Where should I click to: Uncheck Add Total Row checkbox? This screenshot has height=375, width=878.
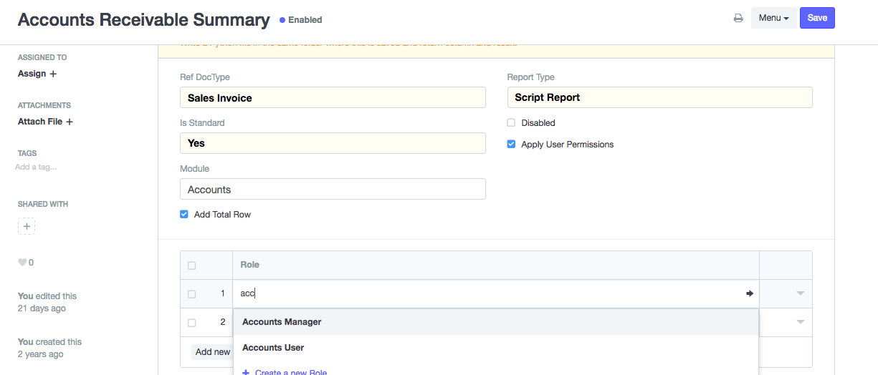pos(184,215)
